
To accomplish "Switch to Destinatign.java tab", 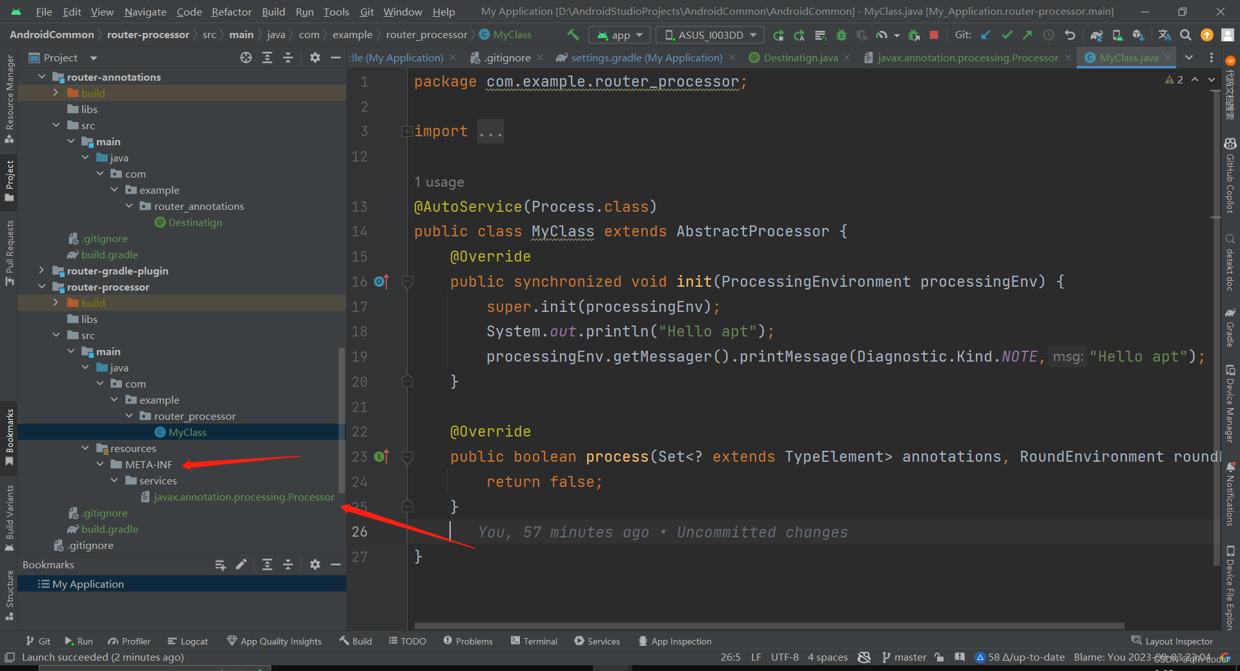I will pos(800,57).
